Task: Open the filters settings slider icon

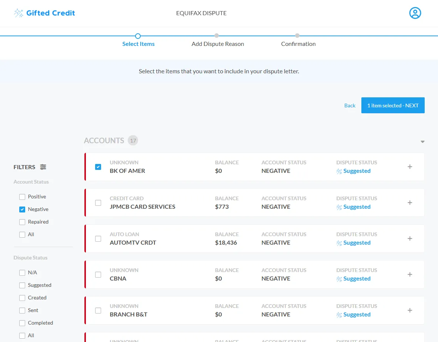Action: (x=43, y=167)
